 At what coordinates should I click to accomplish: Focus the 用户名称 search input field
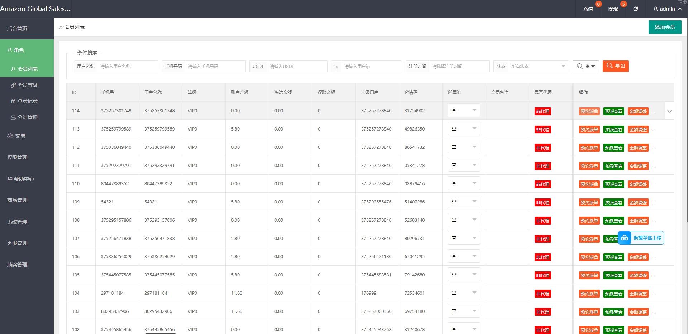127,66
